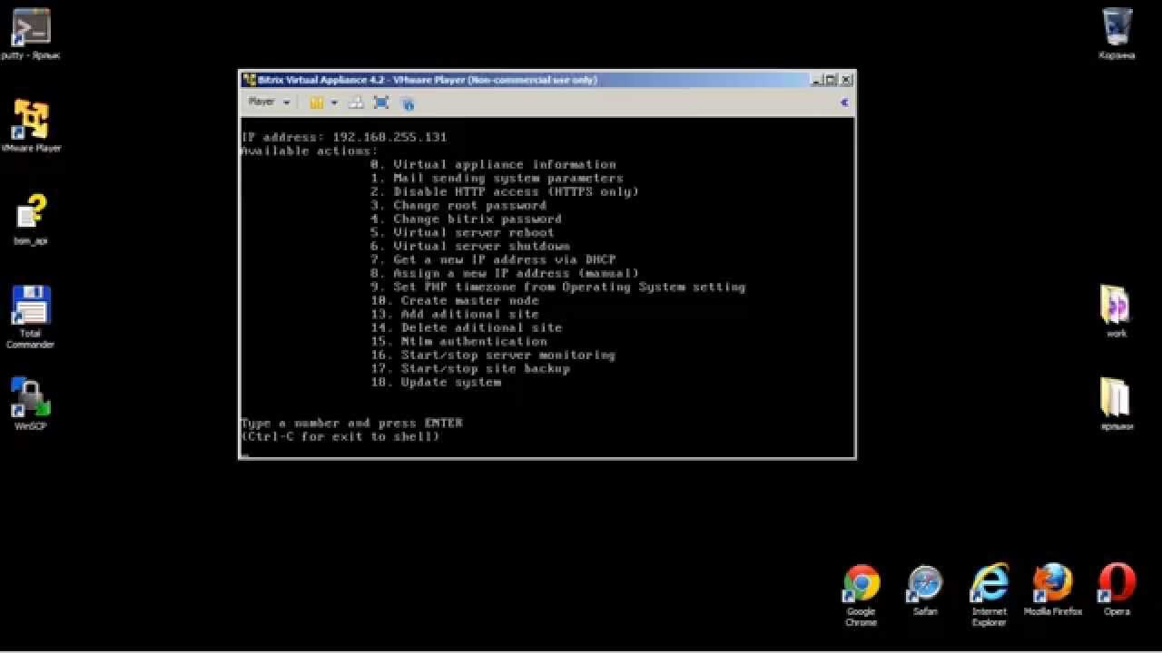The width and height of the screenshot is (1162, 653).
Task: Click the 'Virtual server shutdown' line
Action: 470,246
